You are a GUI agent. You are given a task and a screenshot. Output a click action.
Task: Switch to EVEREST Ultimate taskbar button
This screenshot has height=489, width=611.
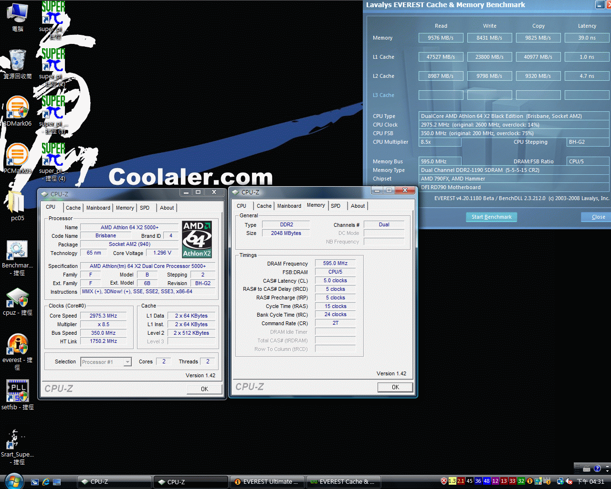coord(267,482)
